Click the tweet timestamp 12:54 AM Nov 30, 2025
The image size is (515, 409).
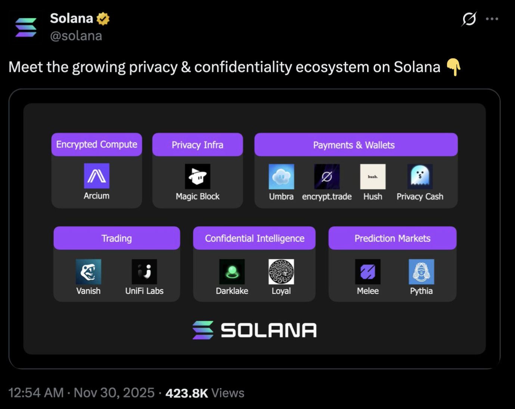coord(81,393)
